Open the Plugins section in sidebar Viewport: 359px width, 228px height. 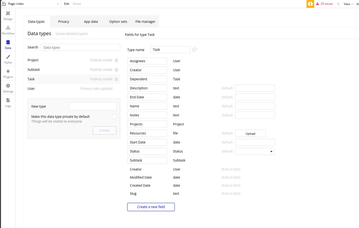[8, 74]
